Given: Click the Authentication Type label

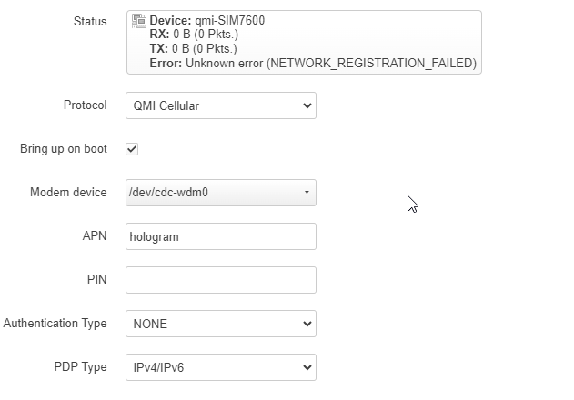Looking at the screenshot, I should tap(55, 324).
